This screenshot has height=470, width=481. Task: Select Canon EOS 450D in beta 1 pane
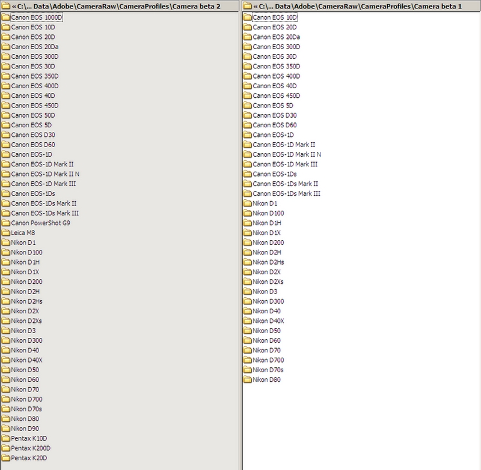[277, 96]
